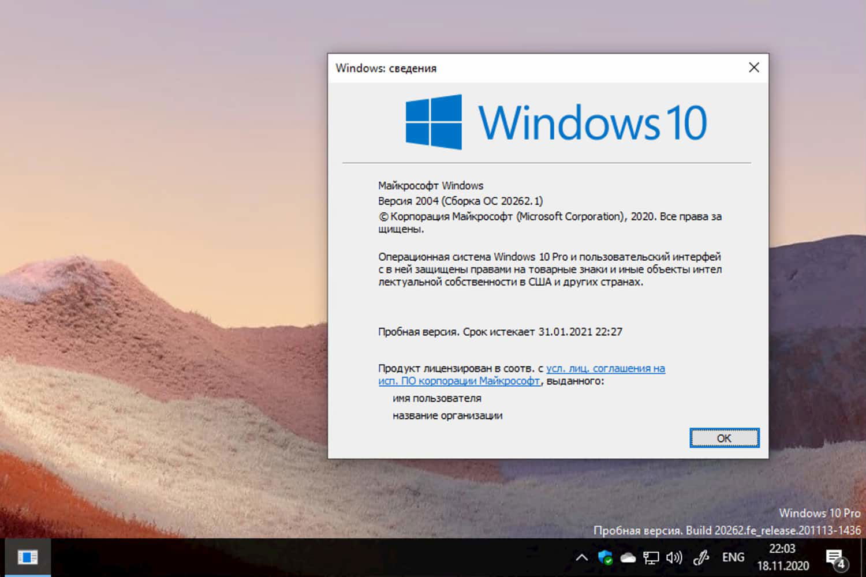Select the trial expiration date text
Viewport: 866px width, 577px height.
point(500,331)
